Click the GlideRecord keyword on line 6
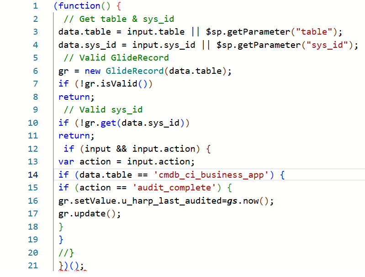Image resolution: width=365 pixels, height=277 pixels. pos(135,71)
